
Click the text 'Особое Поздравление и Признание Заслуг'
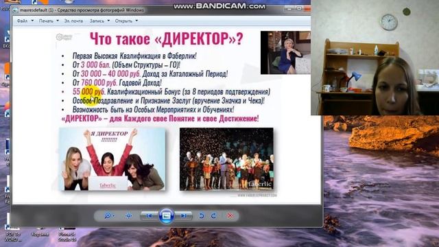click(x=132, y=101)
